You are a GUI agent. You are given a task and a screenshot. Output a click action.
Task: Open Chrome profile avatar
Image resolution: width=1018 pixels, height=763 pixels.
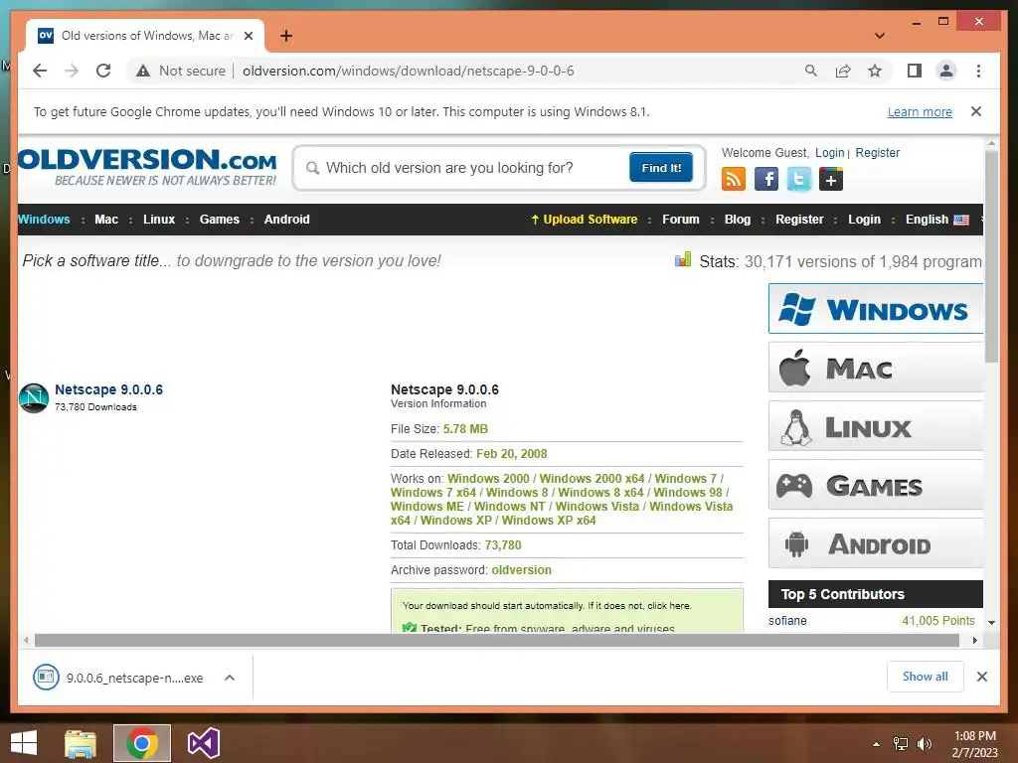pyautogui.click(x=946, y=71)
